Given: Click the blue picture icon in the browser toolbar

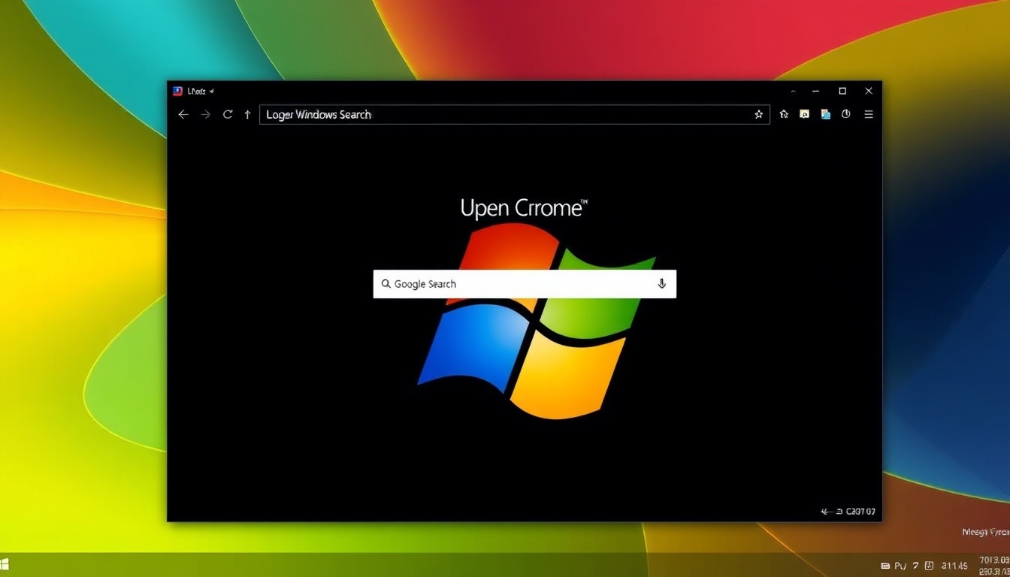Looking at the screenshot, I should (x=825, y=114).
